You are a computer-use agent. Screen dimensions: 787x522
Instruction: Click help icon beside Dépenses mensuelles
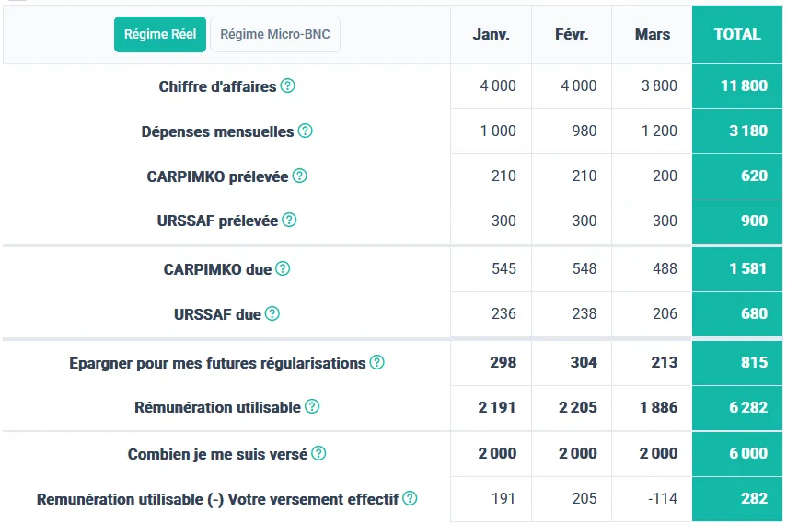point(306,131)
